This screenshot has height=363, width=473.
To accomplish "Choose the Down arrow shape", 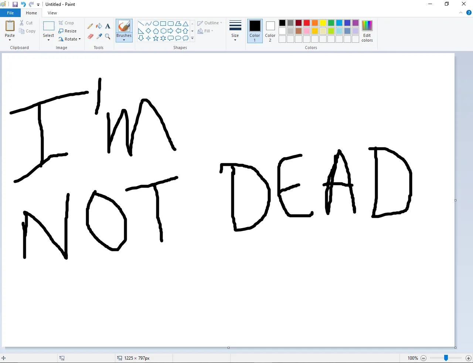I will coord(141,38).
